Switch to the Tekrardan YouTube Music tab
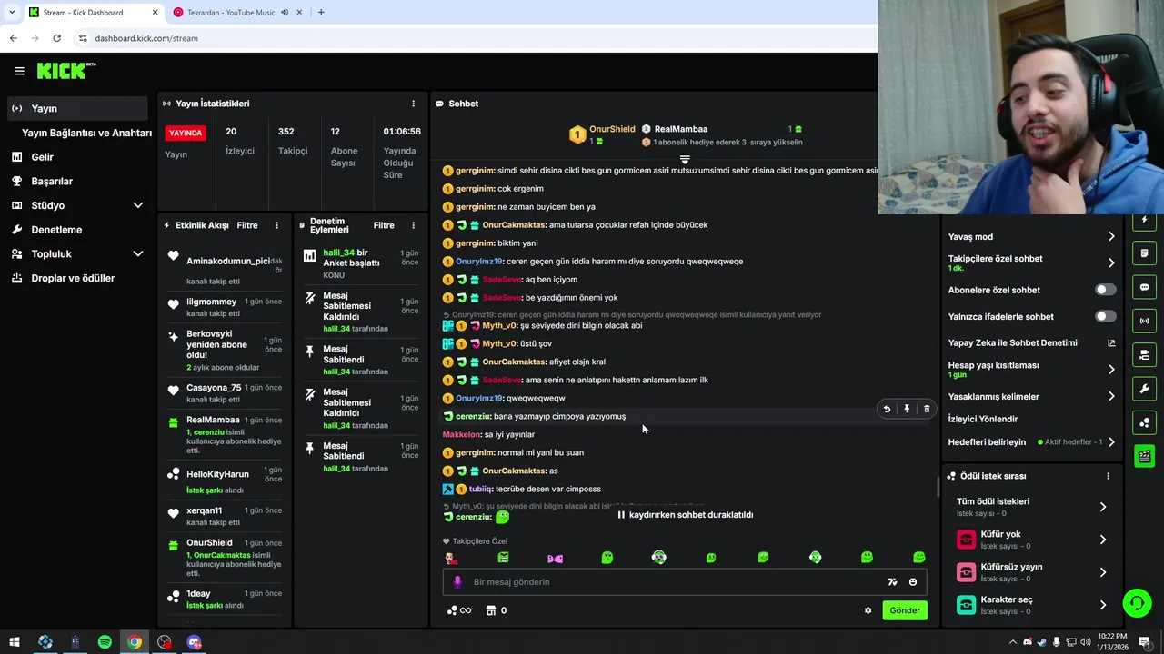Screen dimensions: 1164x654 (x=231, y=12)
